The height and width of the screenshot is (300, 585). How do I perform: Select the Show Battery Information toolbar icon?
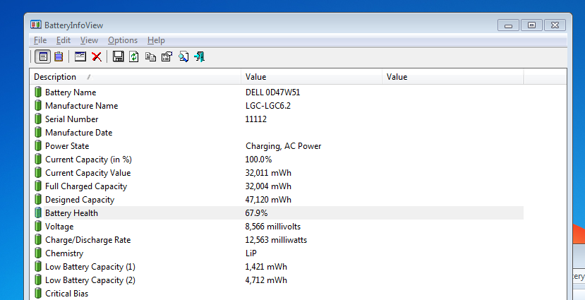(x=43, y=56)
